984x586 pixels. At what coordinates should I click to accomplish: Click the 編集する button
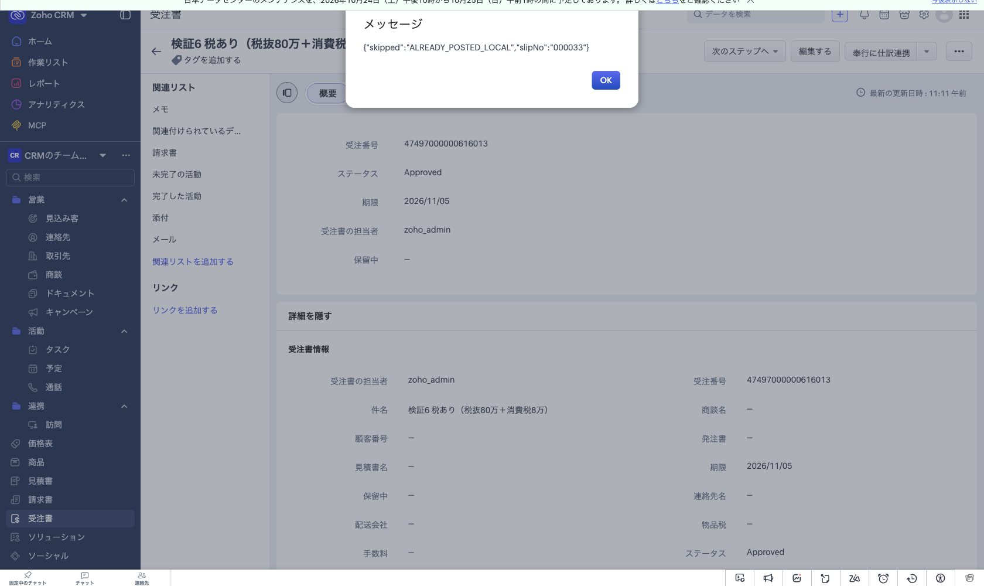coord(815,52)
